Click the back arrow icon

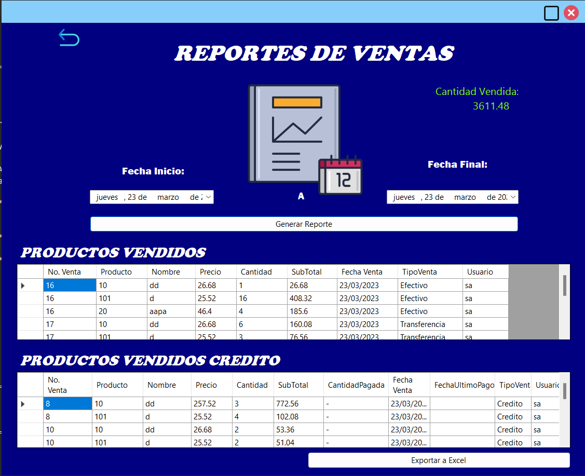coord(70,37)
